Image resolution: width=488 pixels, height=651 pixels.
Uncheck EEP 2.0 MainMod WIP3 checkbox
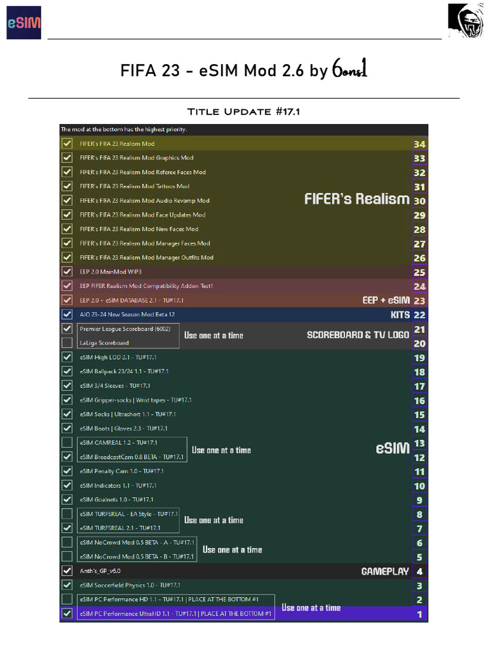67,272
